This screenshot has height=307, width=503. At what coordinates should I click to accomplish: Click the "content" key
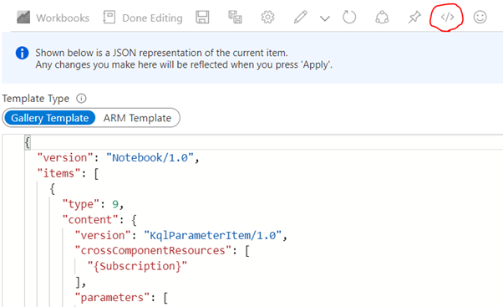(x=90, y=220)
